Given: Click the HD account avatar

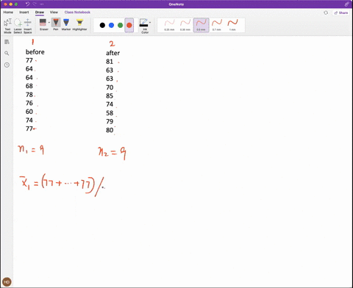Looking at the screenshot, I should tap(7, 282).
